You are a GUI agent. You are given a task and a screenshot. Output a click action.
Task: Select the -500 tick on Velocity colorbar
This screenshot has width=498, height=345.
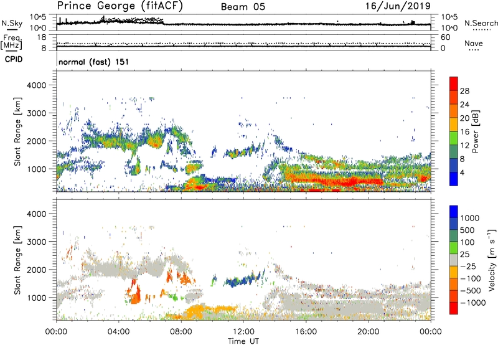tap(470, 290)
